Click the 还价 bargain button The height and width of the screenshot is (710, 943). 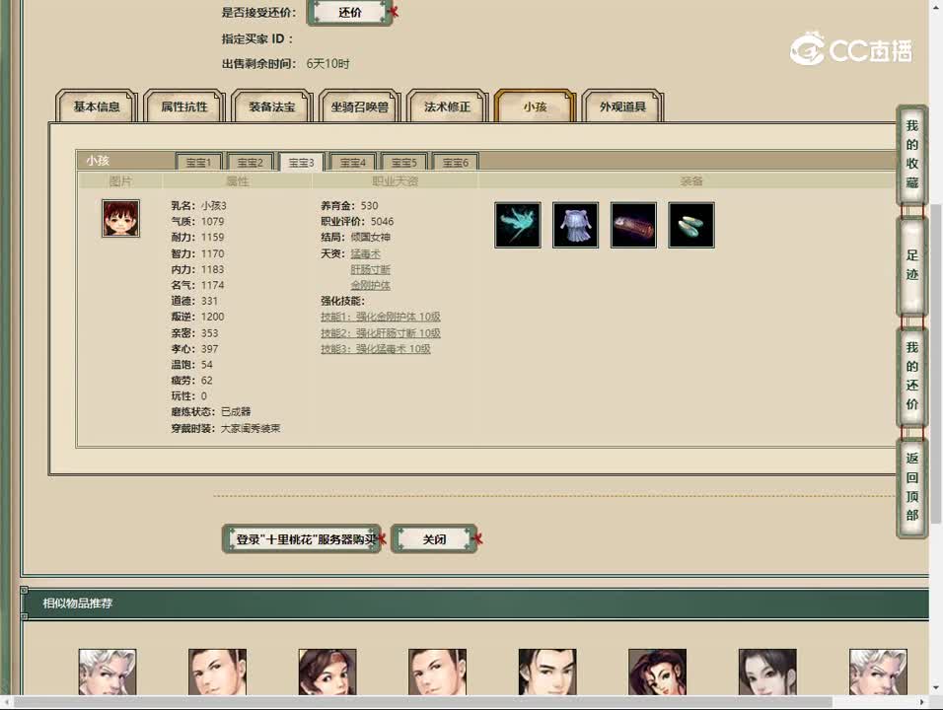click(x=350, y=12)
